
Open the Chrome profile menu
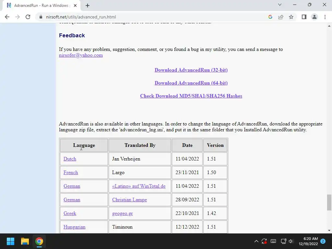pyautogui.click(x=314, y=17)
